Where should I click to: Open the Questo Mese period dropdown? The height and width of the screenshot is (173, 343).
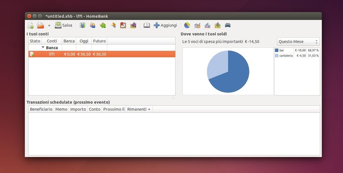(x=298, y=42)
